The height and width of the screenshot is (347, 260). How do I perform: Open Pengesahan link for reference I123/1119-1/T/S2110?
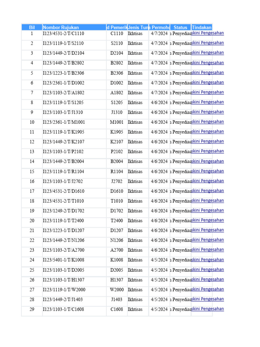point(207,43)
